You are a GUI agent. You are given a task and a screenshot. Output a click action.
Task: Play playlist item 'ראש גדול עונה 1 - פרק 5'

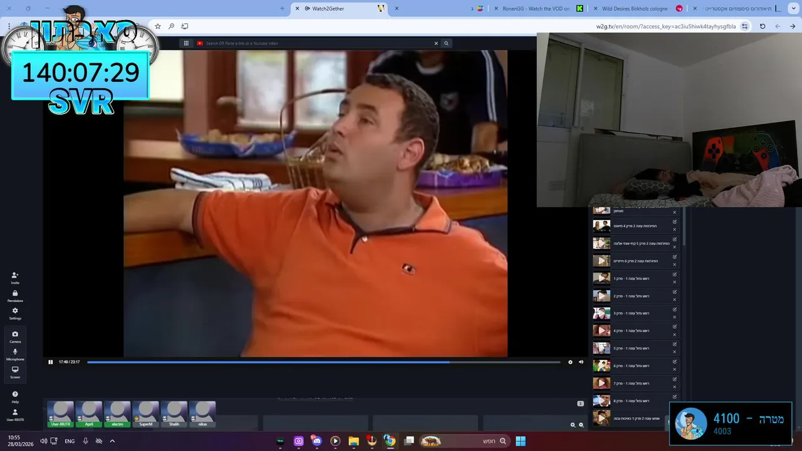click(x=601, y=348)
